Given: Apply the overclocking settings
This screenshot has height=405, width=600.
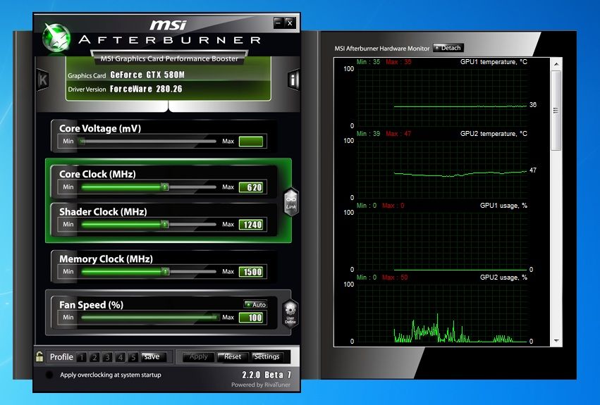Looking at the screenshot, I should point(198,356).
